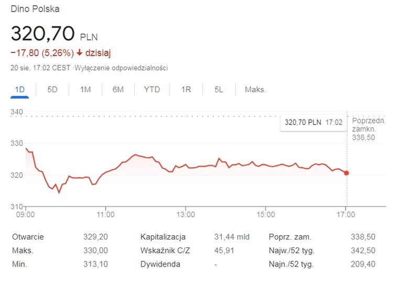
Task: Click the 320,70 PLN chart tooltip
Action: (313, 122)
